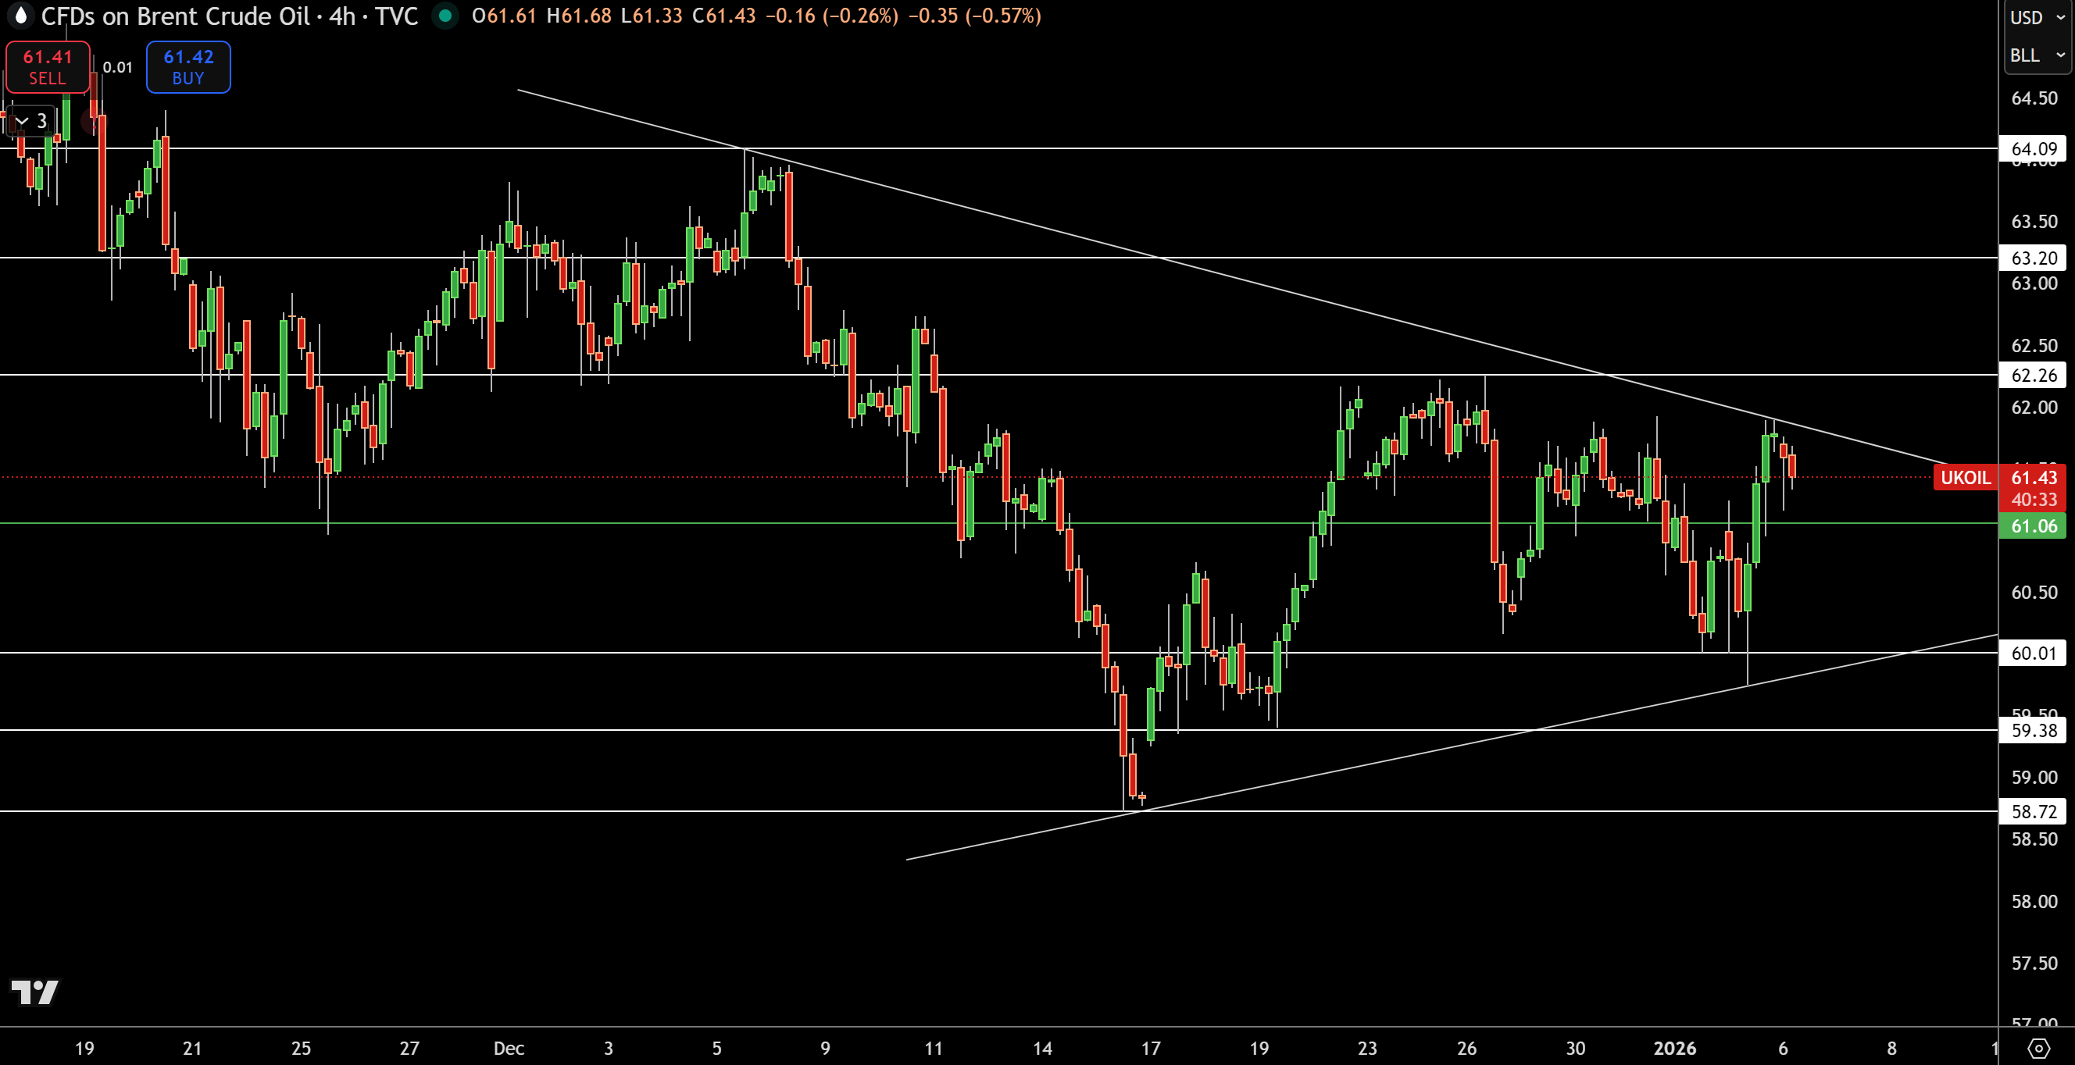Click the 63.50 price scale label
Image resolution: width=2075 pixels, height=1065 pixels.
(2034, 222)
